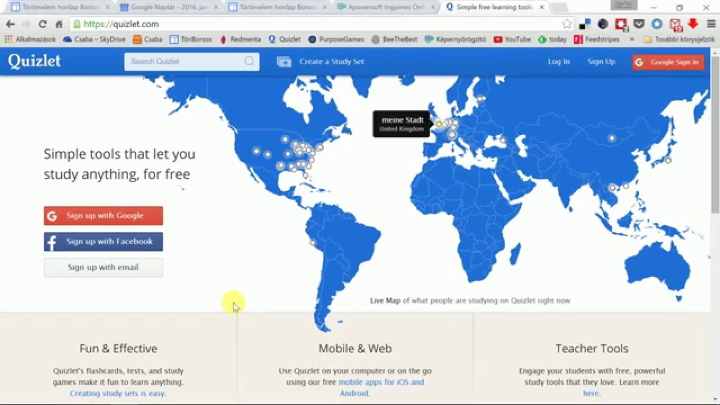The width and height of the screenshot is (720, 405).
Task: Open the Quizlet bookmark in bookmarks bar
Action: [285, 39]
